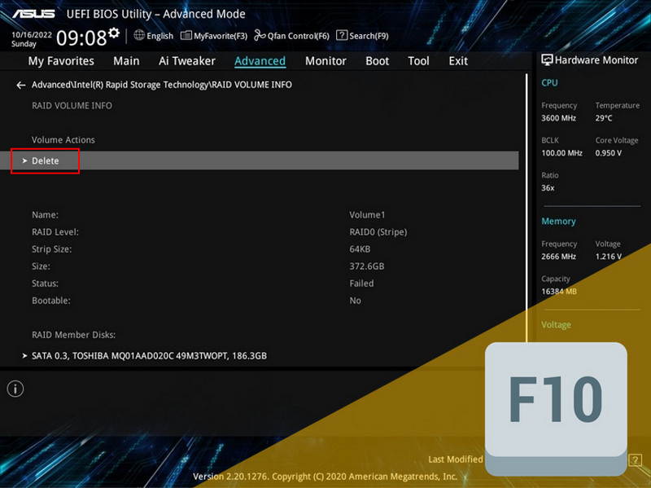This screenshot has height=488, width=651.
Task: Click the globe language icon
Action: [139, 35]
